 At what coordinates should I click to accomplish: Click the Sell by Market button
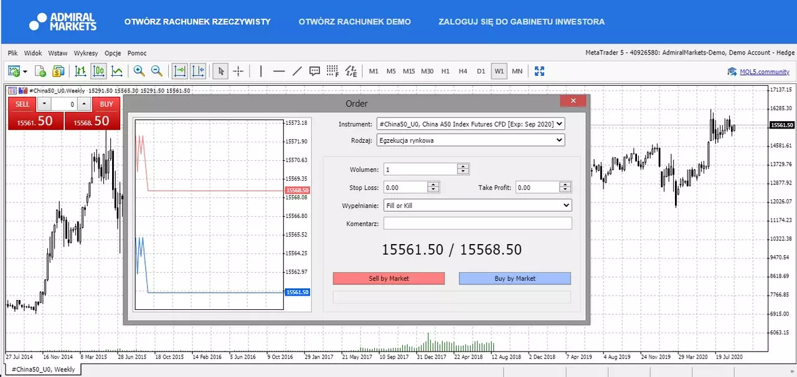(x=389, y=278)
